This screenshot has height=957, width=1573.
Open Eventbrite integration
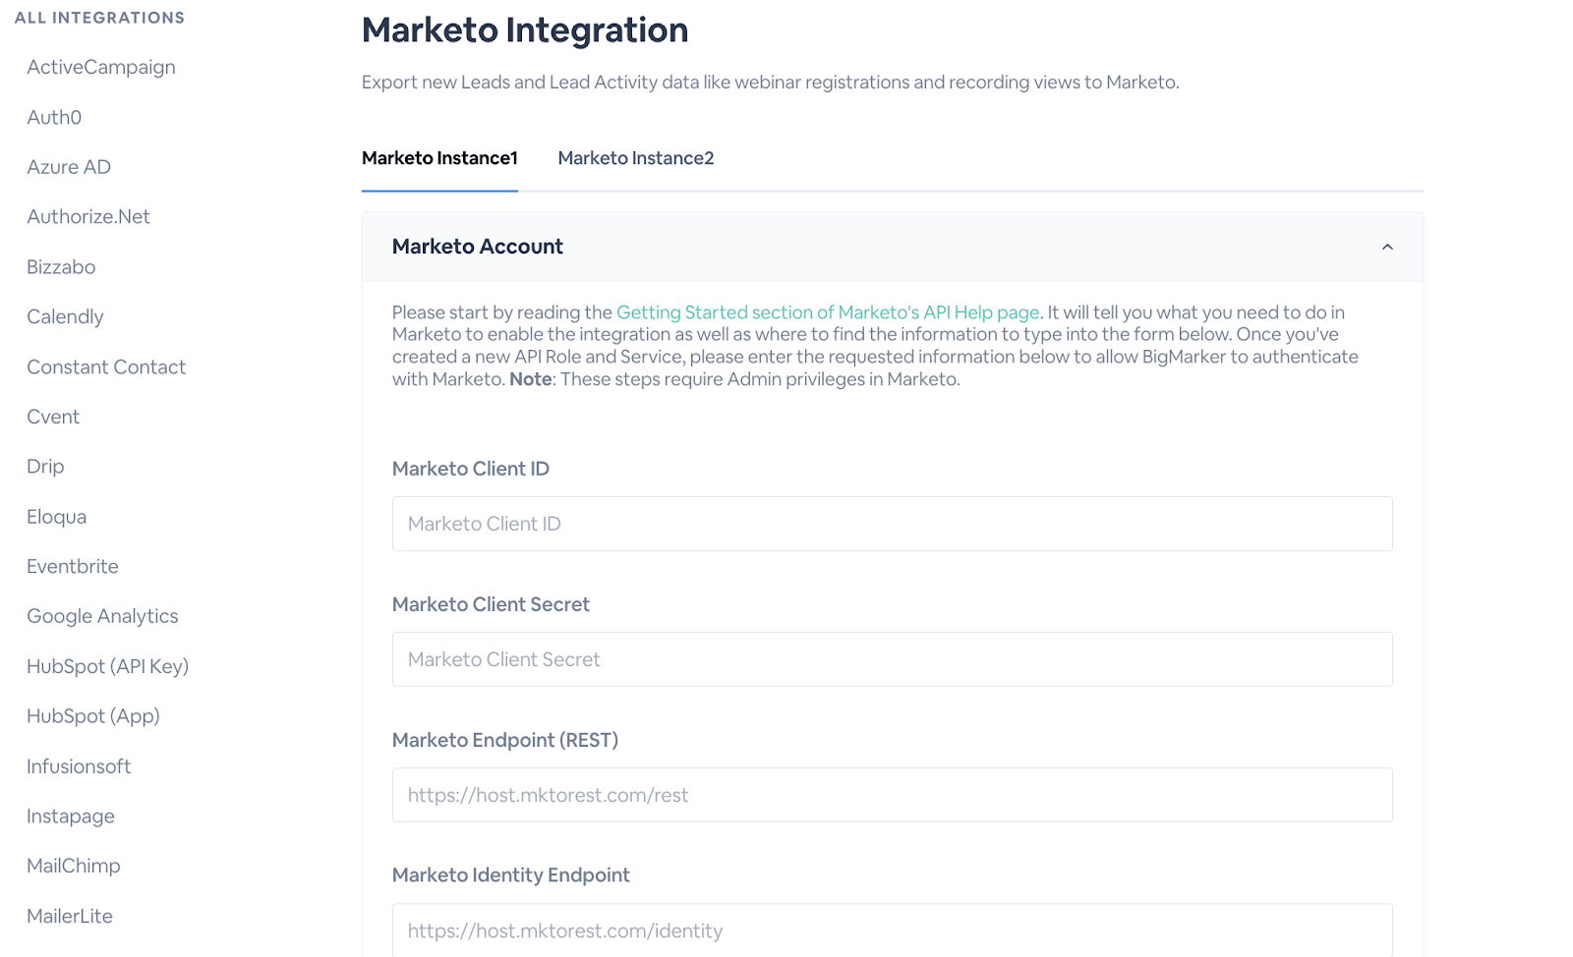pos(73,566)
